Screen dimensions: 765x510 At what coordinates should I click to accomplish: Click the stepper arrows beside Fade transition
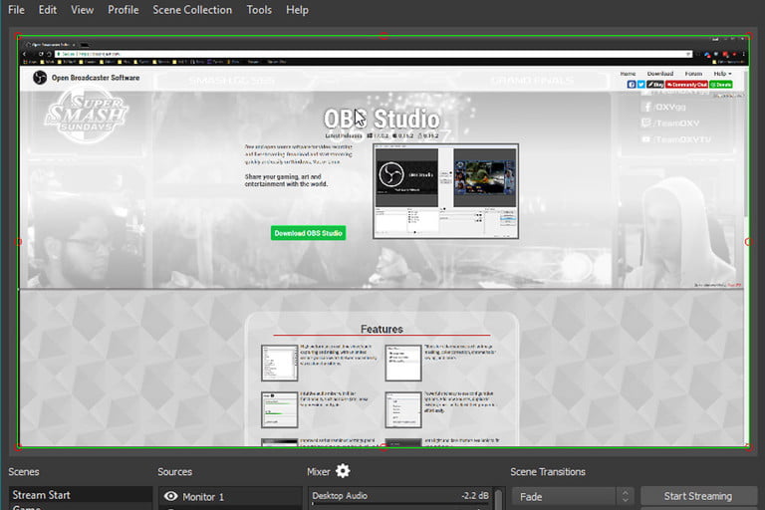[625, 496]
